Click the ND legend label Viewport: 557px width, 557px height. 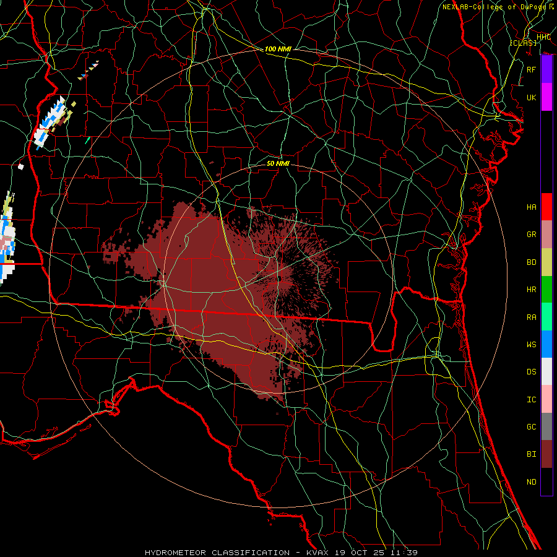(x=531, y=482)
